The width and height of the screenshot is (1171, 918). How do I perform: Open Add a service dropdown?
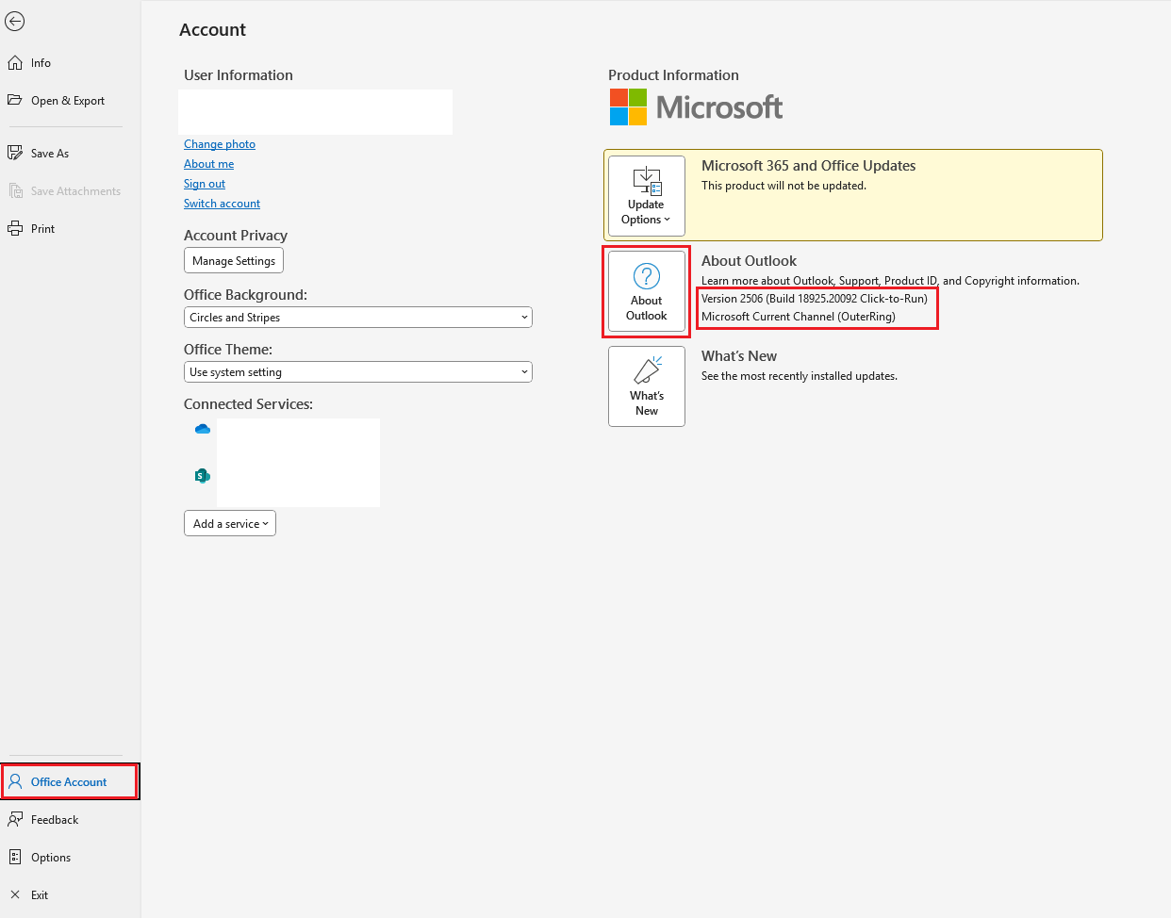tap(230, 524)
